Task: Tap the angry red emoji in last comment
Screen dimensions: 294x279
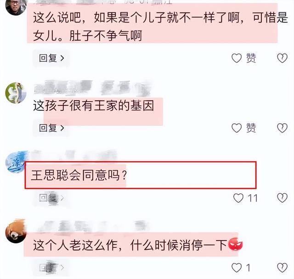Action: coord(235,244)
